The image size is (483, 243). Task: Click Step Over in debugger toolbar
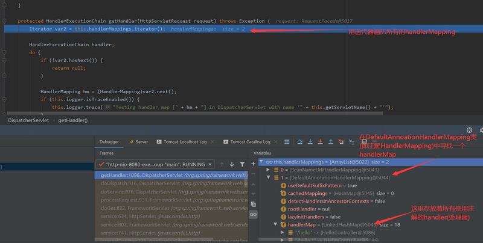point(300,142)
